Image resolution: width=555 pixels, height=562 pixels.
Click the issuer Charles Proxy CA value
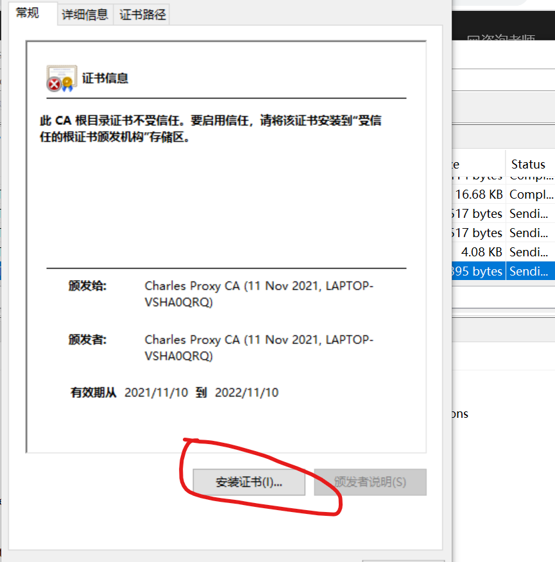coord(259,348)
